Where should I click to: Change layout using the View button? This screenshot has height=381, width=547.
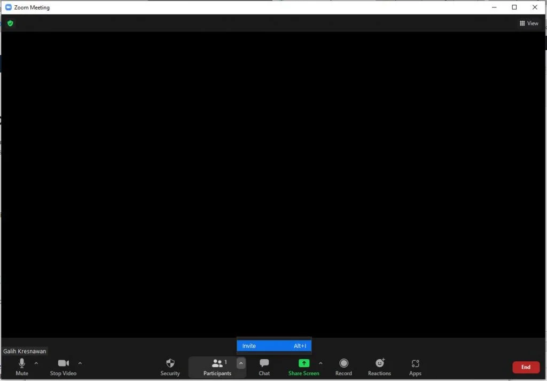click(x=529, y=24)
